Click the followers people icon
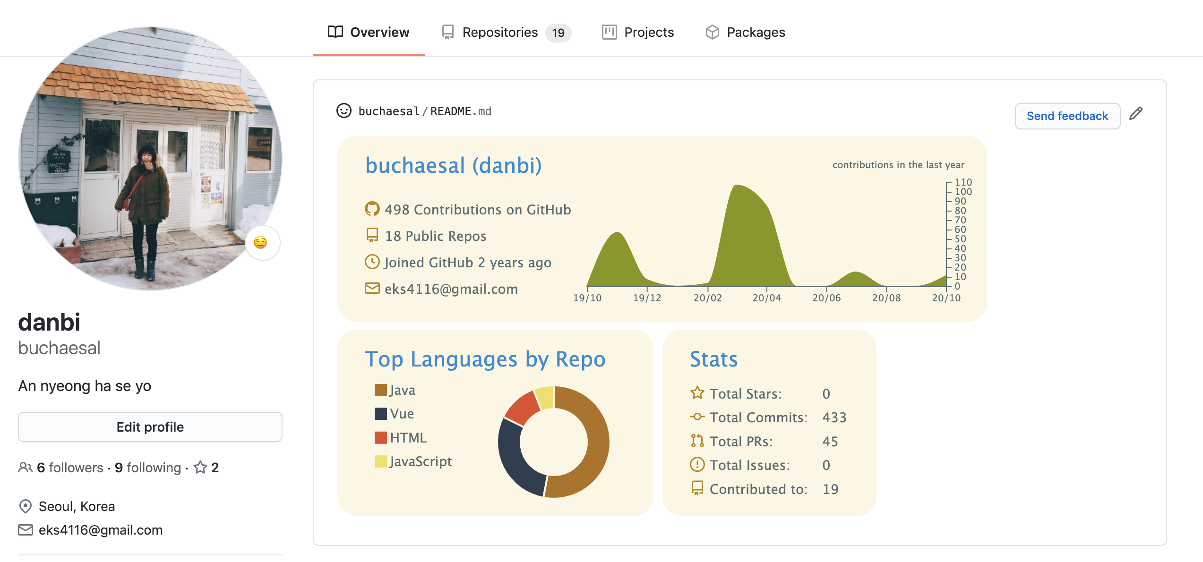The height and width of the screenshot is (562, 1203). [x=25, y=467]
